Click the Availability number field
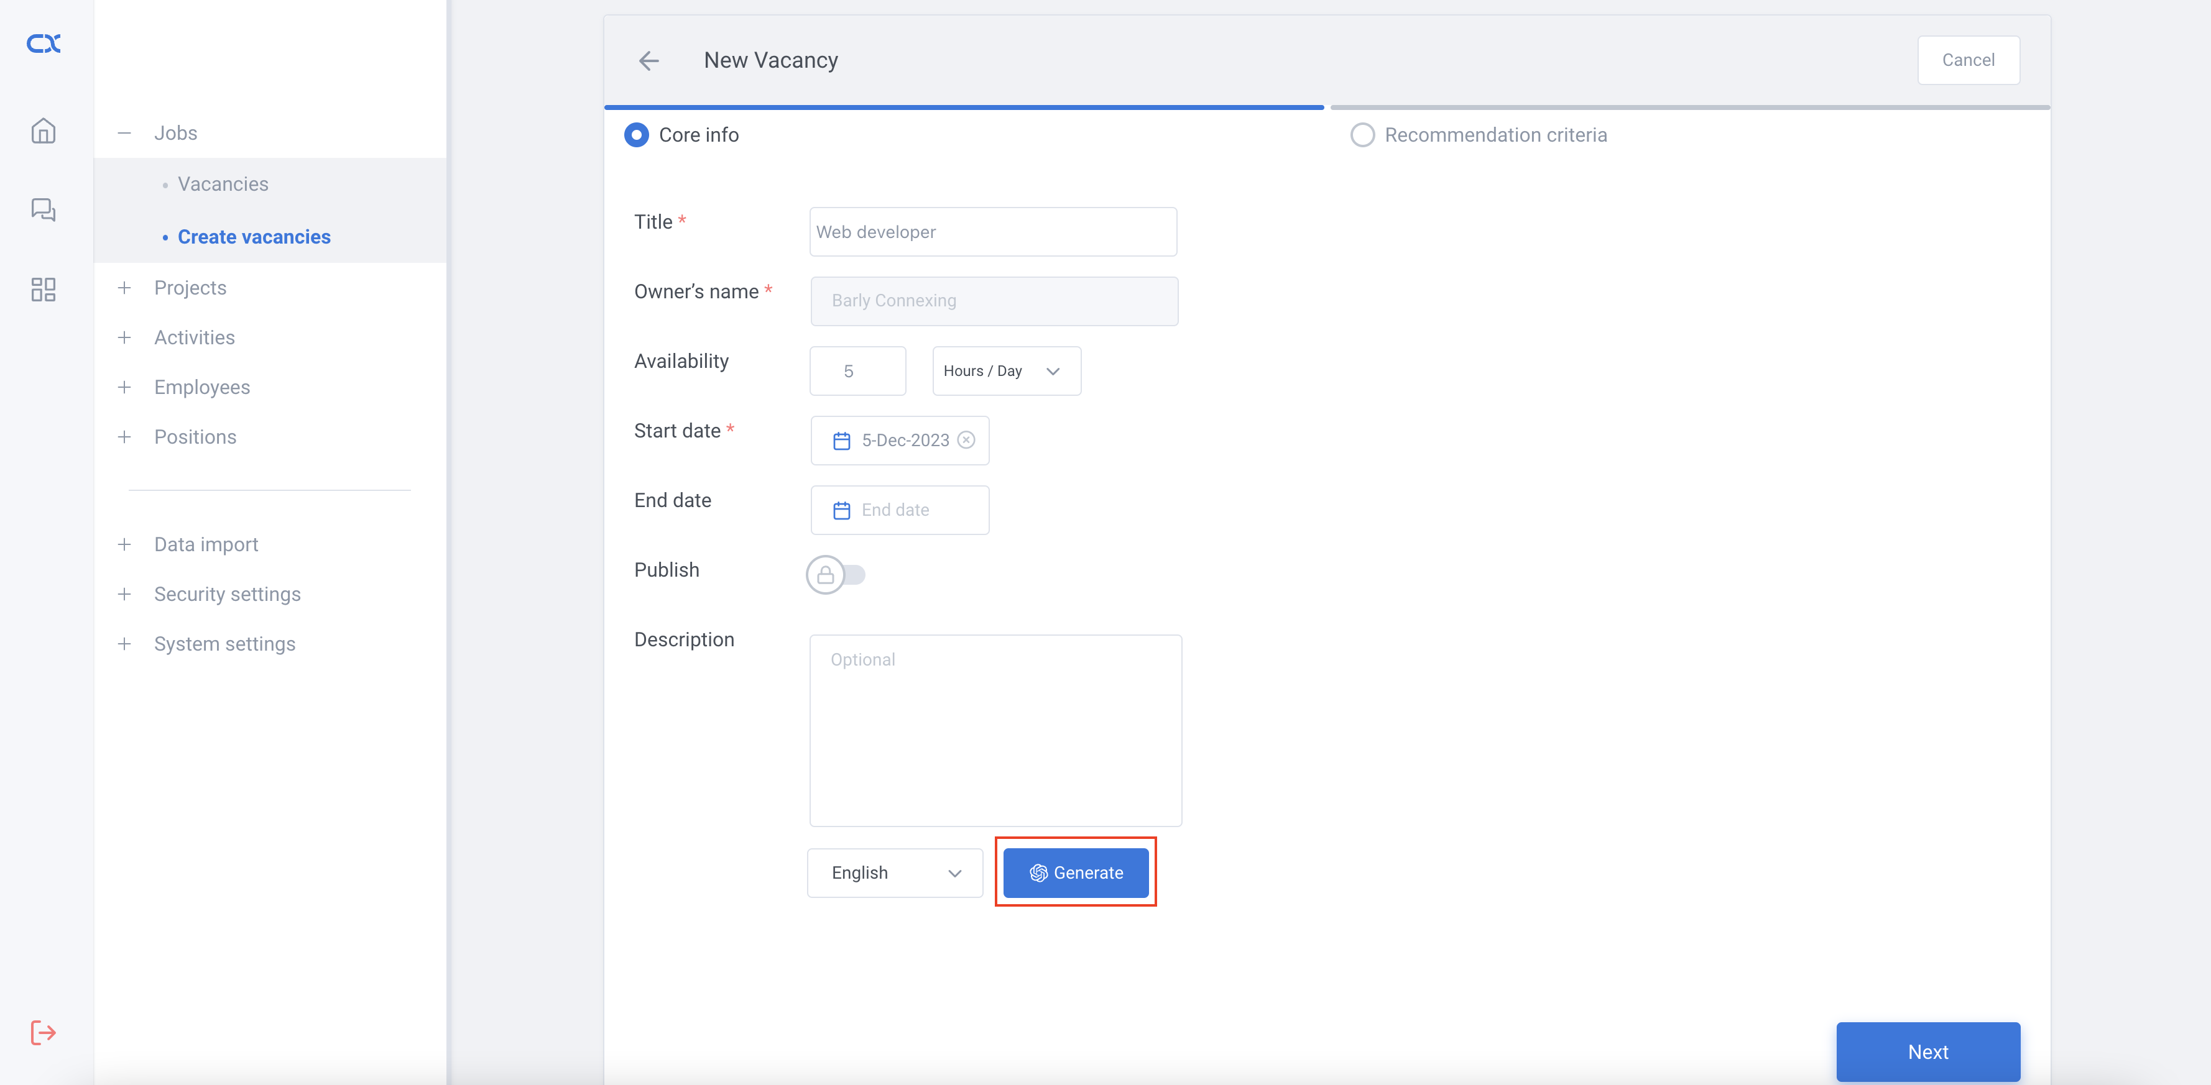 [x=857, y=370]
